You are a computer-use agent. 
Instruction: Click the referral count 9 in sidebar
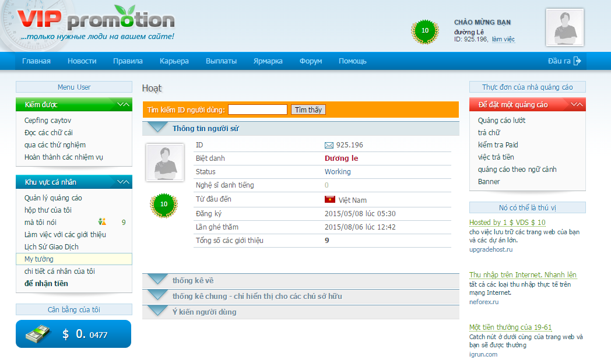pos(124,223)
